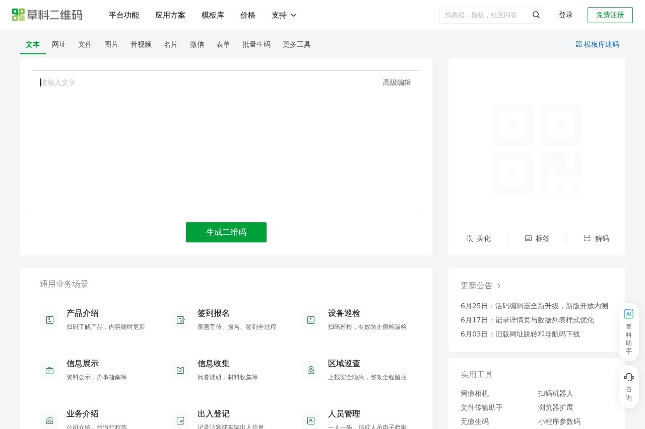Click the 草料二维码 logo
645x429 pixels.
pos(47,15)
